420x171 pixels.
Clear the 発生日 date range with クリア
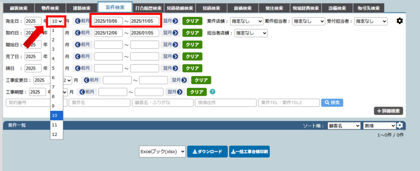pyautogui.click(x=192, y=21)
